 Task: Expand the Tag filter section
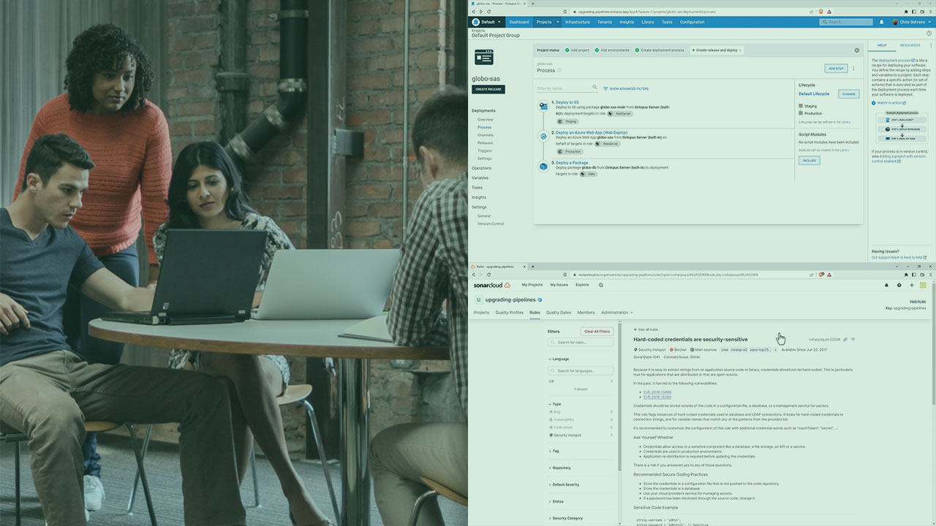pyautogui.click(x=556, y=451)
